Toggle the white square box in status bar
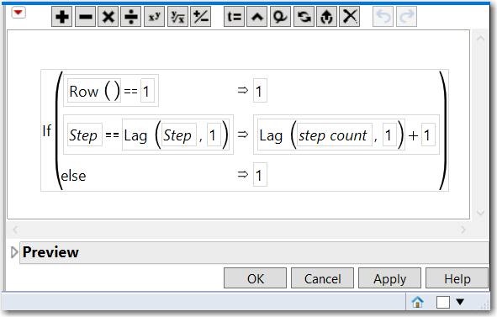This screenshot has height=317, width=497. tap(443, 302)
